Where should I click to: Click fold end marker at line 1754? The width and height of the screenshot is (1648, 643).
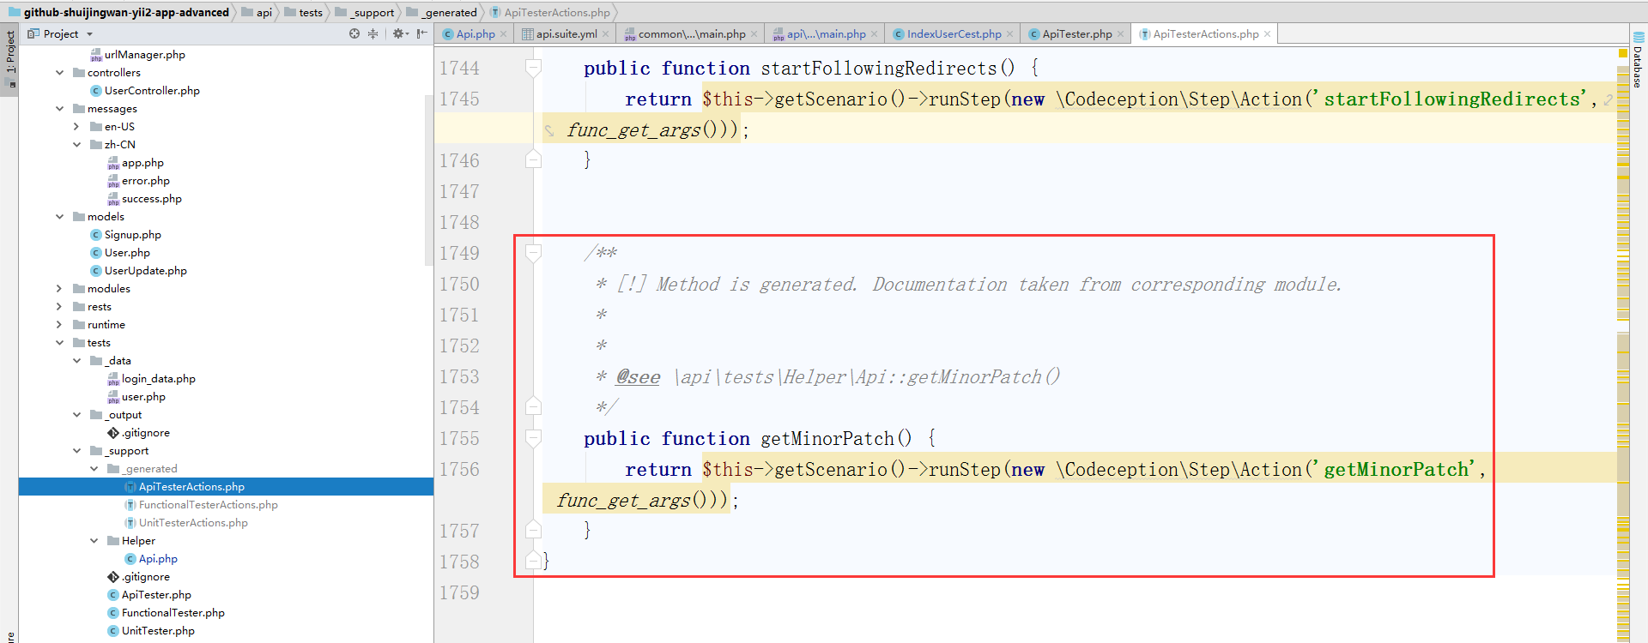[533, 407]
